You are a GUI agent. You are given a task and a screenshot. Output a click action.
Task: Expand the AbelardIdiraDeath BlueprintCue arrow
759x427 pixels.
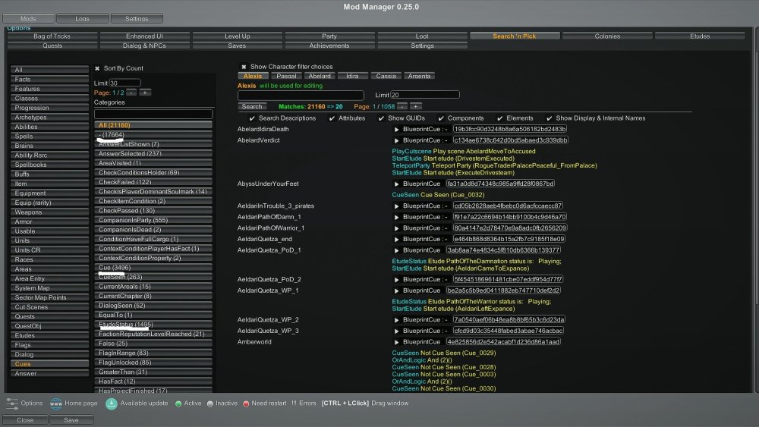[396, 129]
